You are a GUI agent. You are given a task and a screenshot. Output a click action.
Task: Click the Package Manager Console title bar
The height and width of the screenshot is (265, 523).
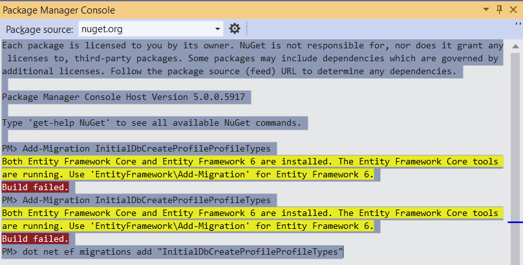click(x=194, y=10)
